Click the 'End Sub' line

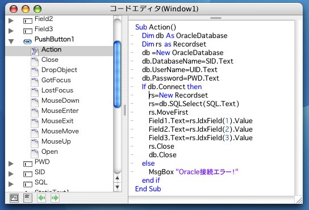click(x=148, y=189)
